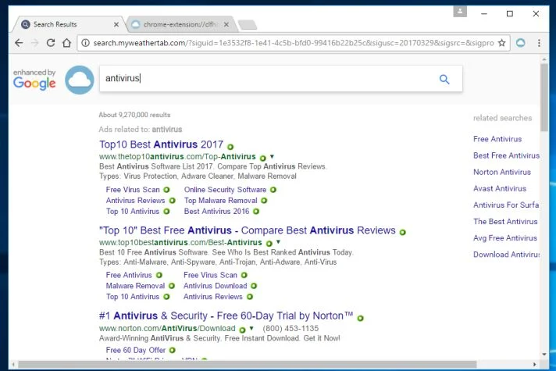Open Top Malware Removal sitelink
The height and width of the screenshot is (371, 556).
click(221, 201)
